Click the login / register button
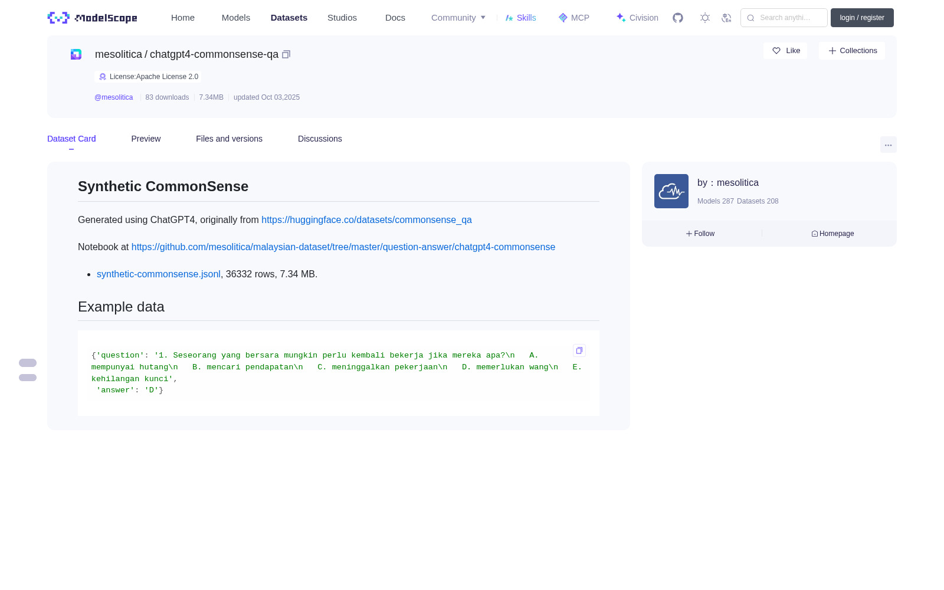Screen dimensions: 944x590 click(x=862, y=18)
